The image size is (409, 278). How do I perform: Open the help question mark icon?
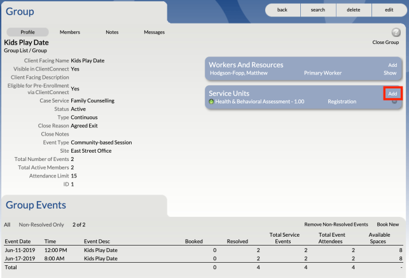click(396, 32)
